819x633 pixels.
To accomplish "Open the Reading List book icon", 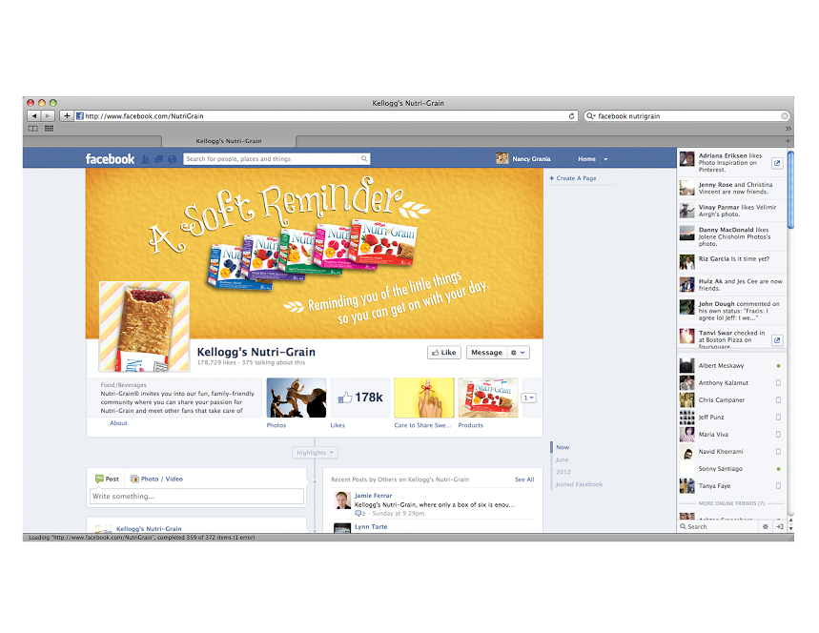I will (x=33, y=129).
